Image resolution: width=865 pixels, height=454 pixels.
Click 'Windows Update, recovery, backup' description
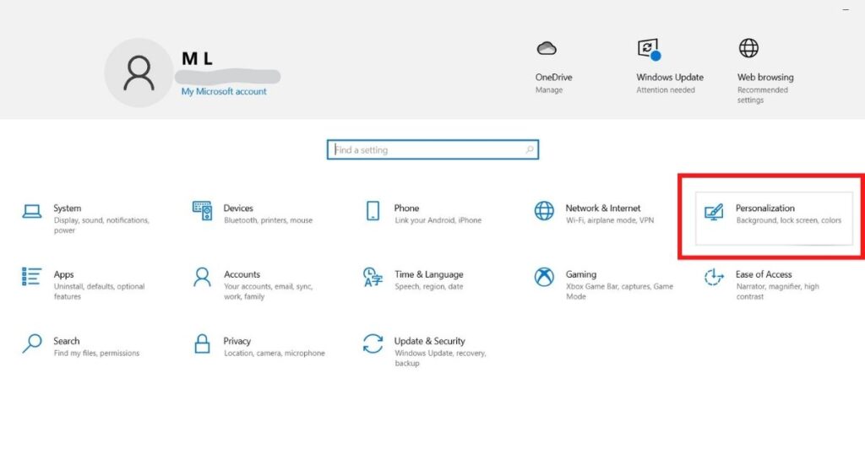click(440, 358)
